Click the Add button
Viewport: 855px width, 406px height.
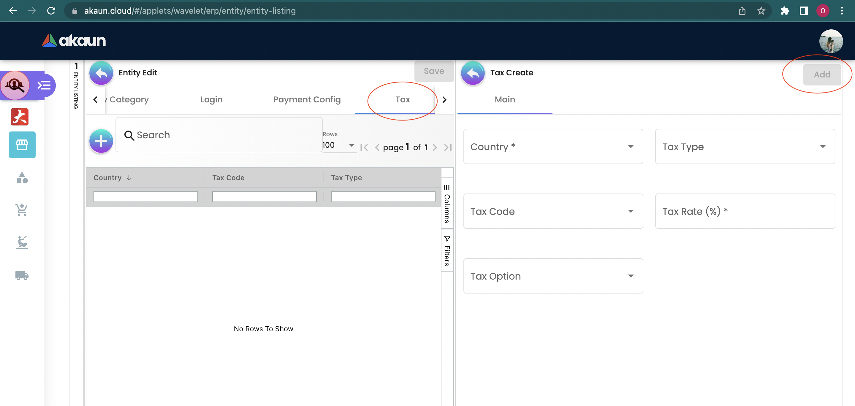[x=822, y=74]
